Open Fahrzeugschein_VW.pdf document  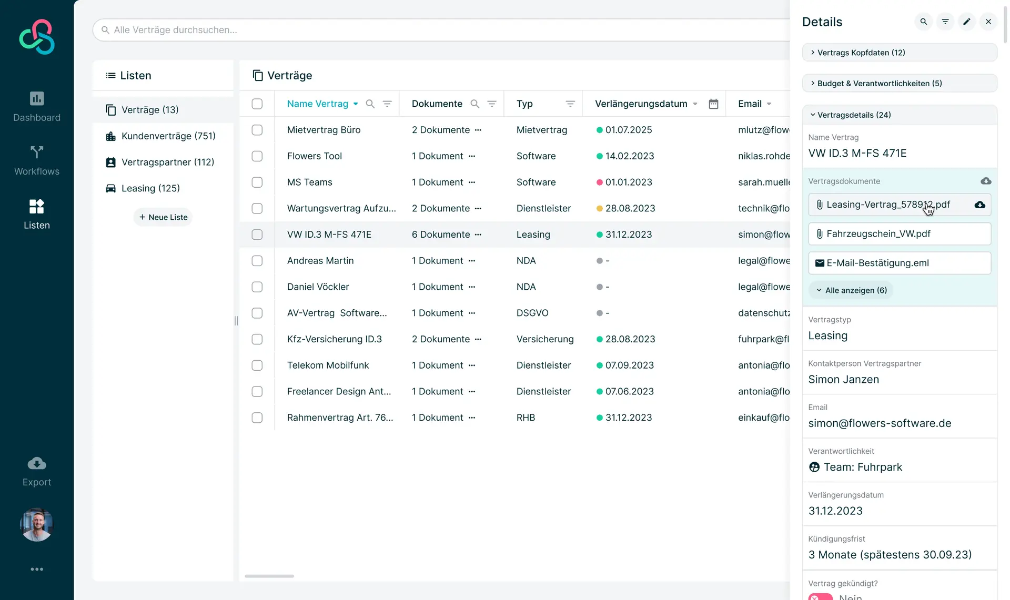click(x=900, y=234)
